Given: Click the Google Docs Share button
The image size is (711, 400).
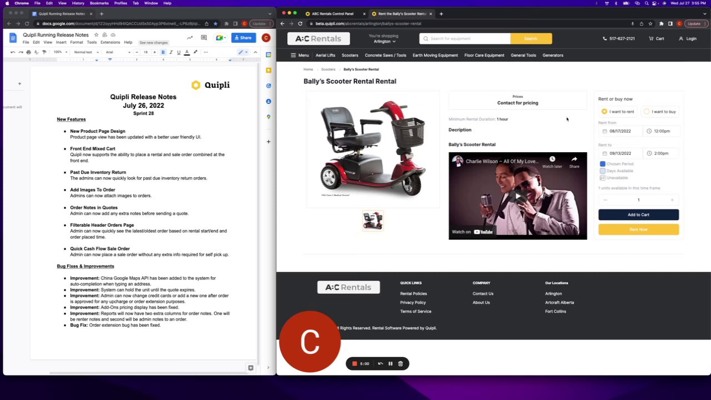Looking at the screenshot, I should click(243, 38).
